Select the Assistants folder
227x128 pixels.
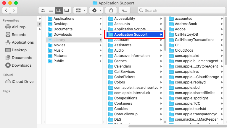click(135, 45)
